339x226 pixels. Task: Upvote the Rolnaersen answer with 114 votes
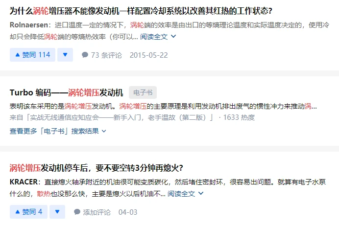pos(32,55)
